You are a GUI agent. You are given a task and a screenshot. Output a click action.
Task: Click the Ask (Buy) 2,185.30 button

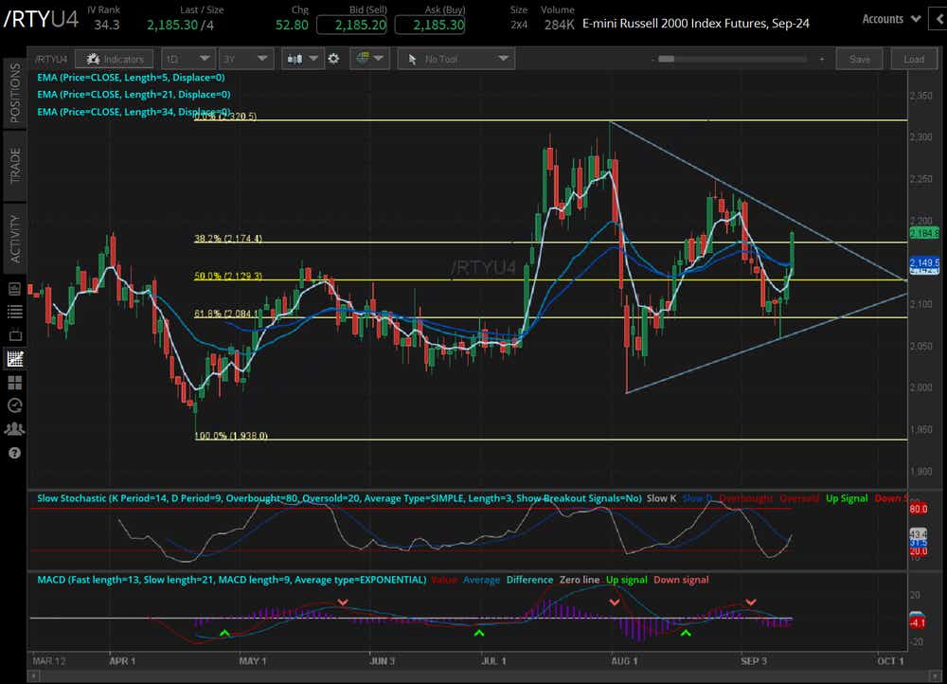(x=430, y=25)
